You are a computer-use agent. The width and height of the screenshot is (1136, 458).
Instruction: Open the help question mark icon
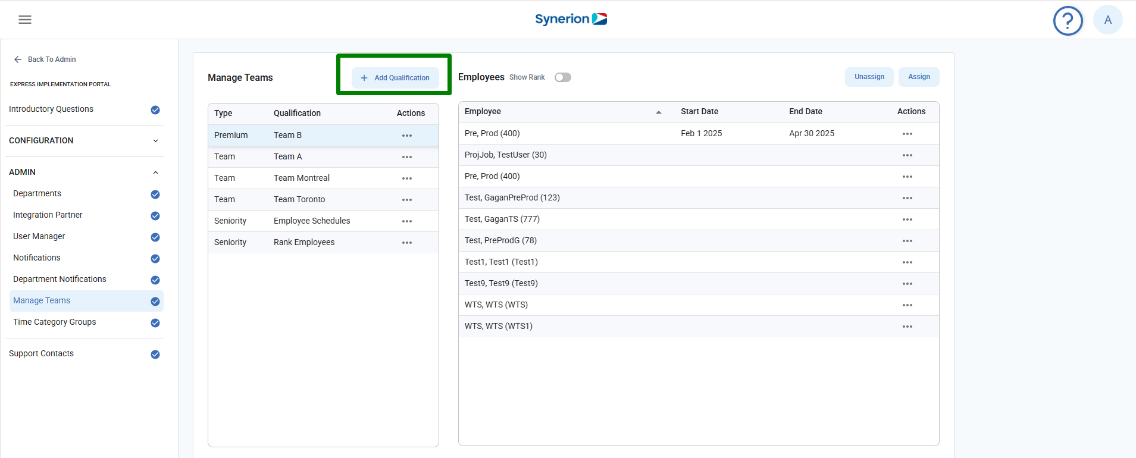pos(1068,21)
